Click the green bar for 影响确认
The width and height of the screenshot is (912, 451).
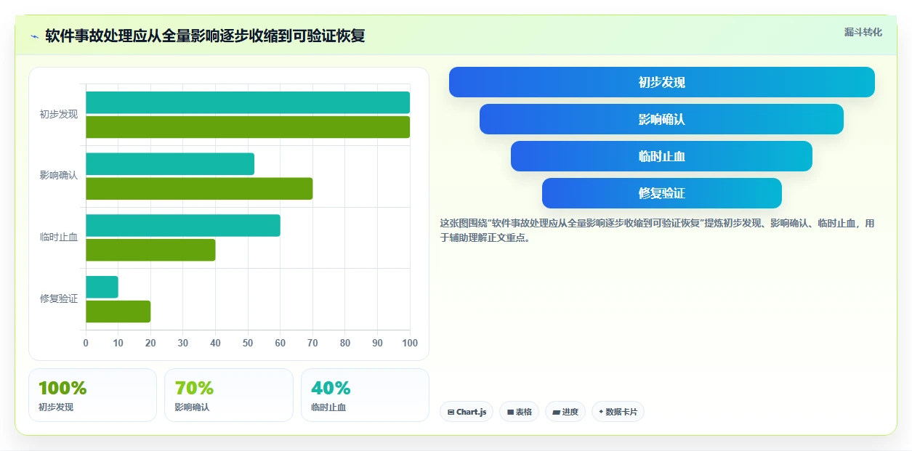tap(199, 189)
